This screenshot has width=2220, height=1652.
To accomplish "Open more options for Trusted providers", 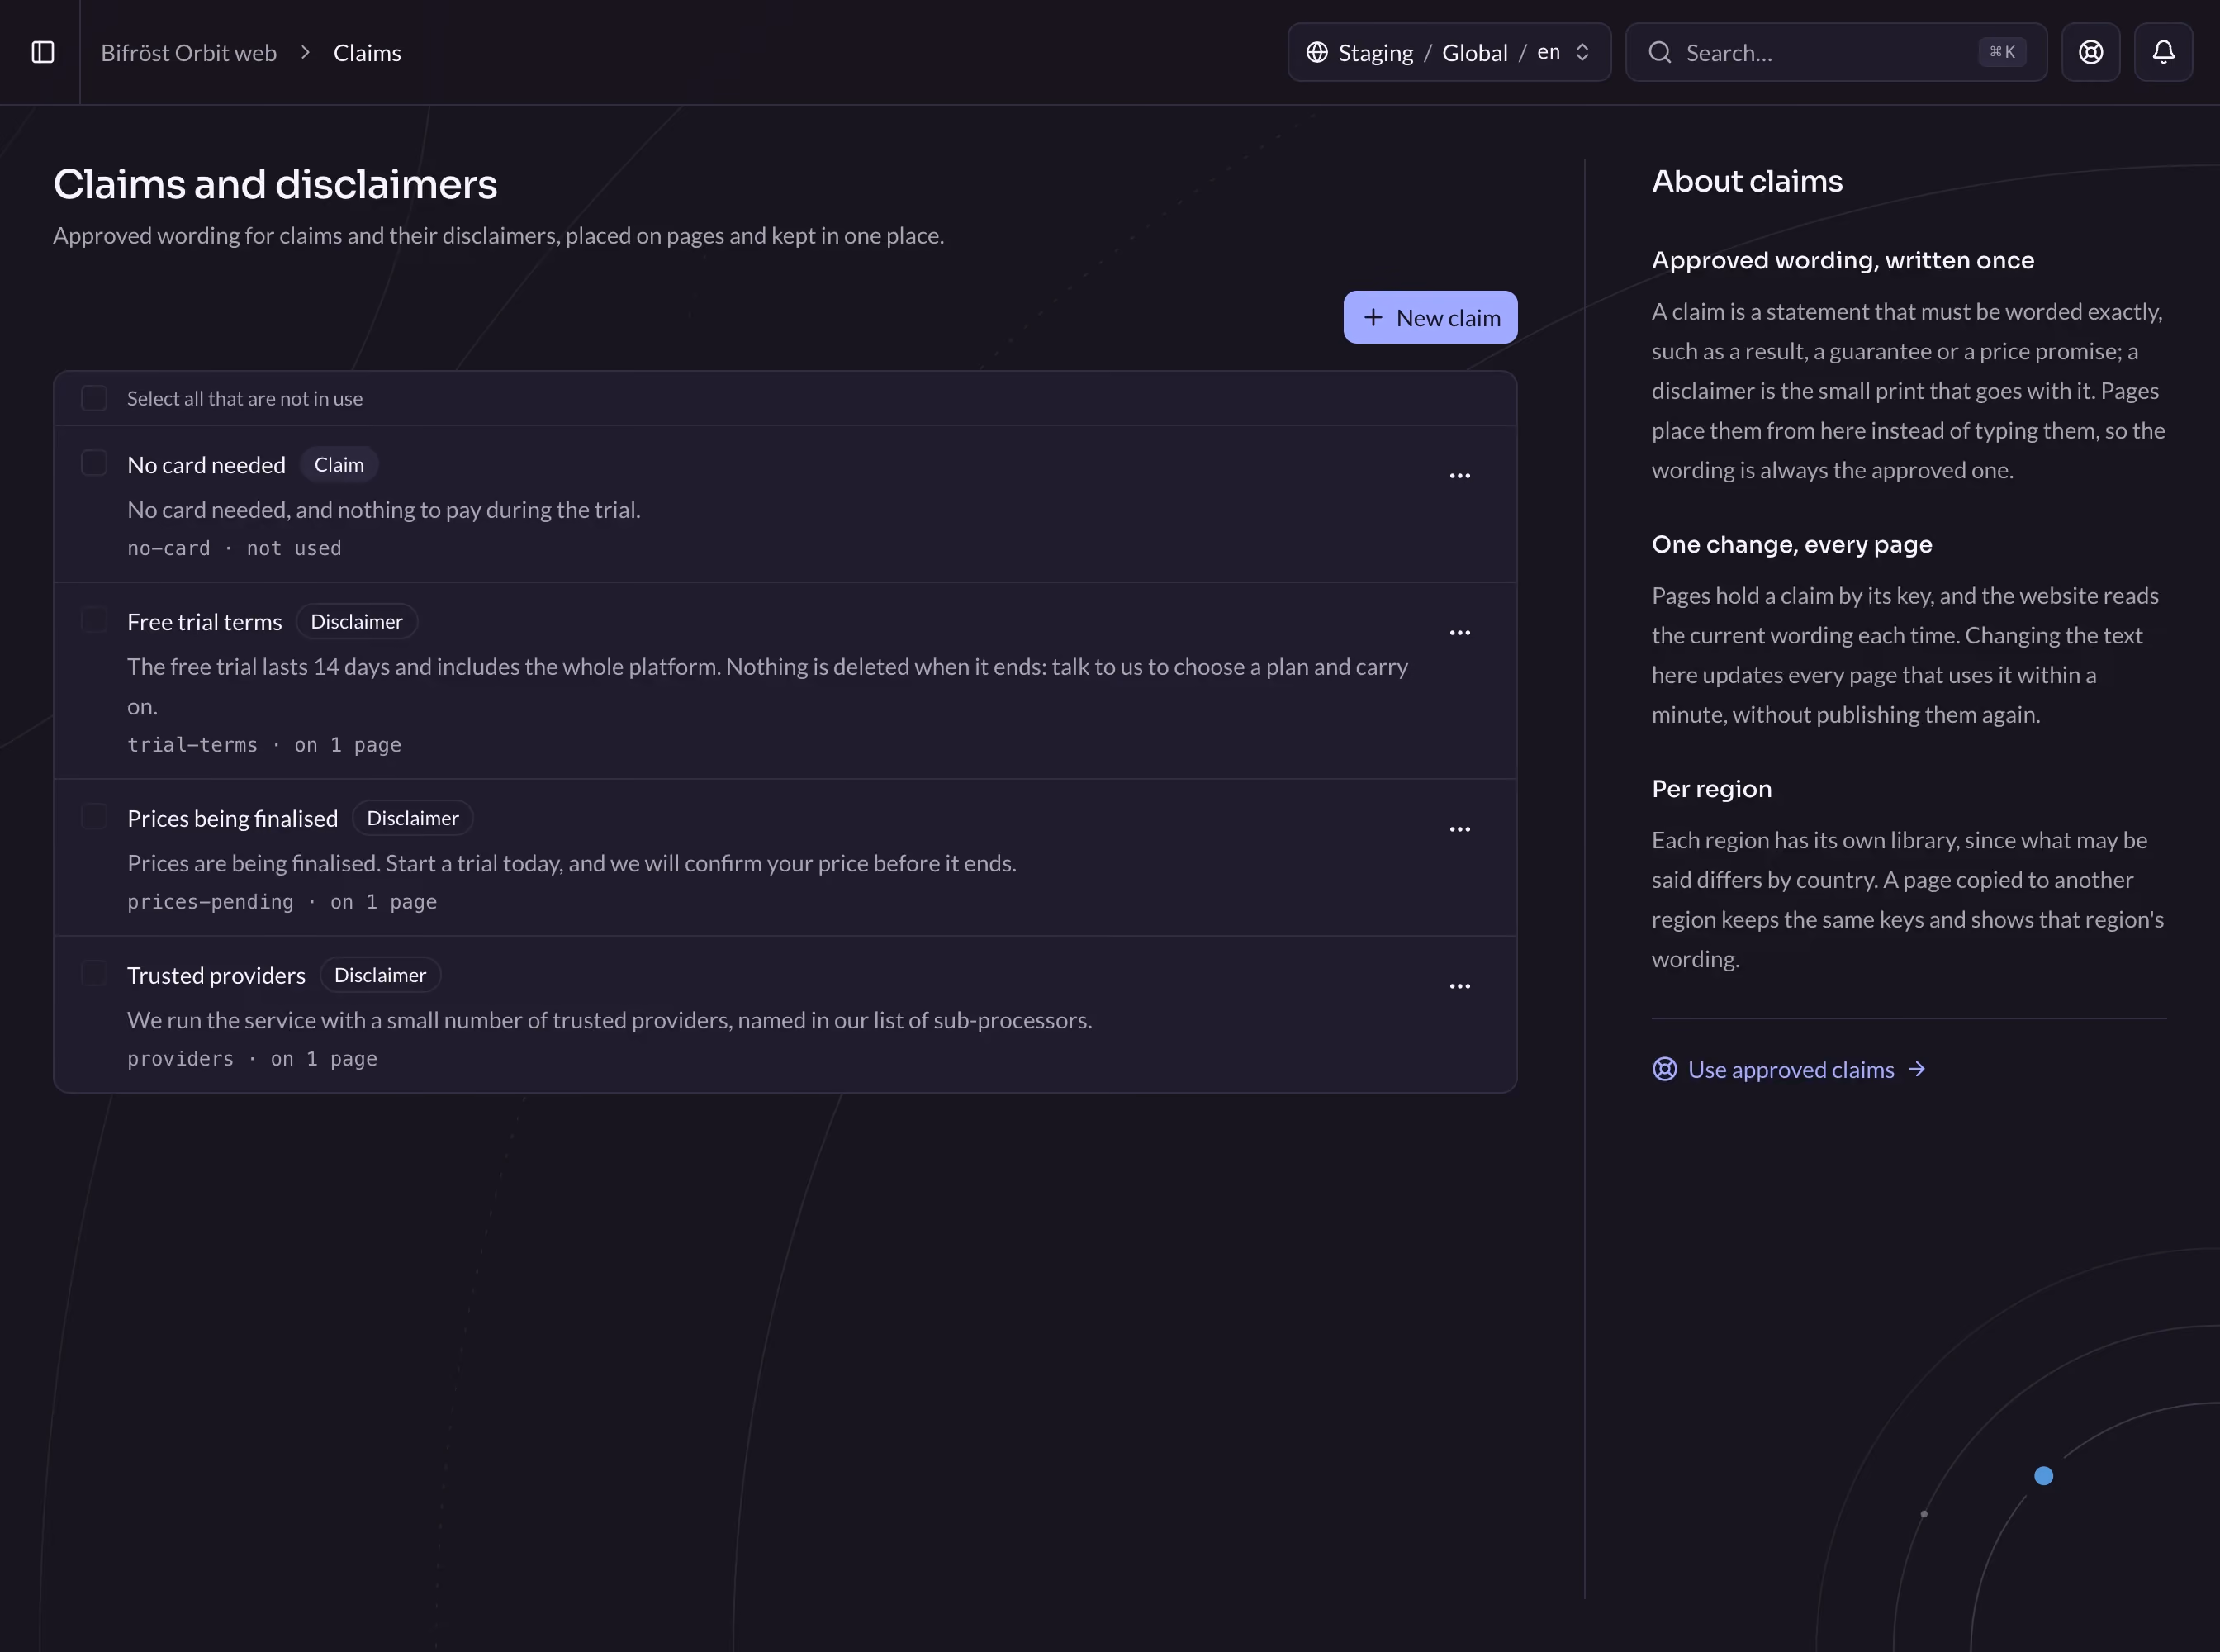I will 1460,987.
